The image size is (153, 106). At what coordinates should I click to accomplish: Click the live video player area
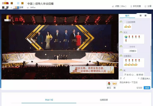[x=60, y=46]
